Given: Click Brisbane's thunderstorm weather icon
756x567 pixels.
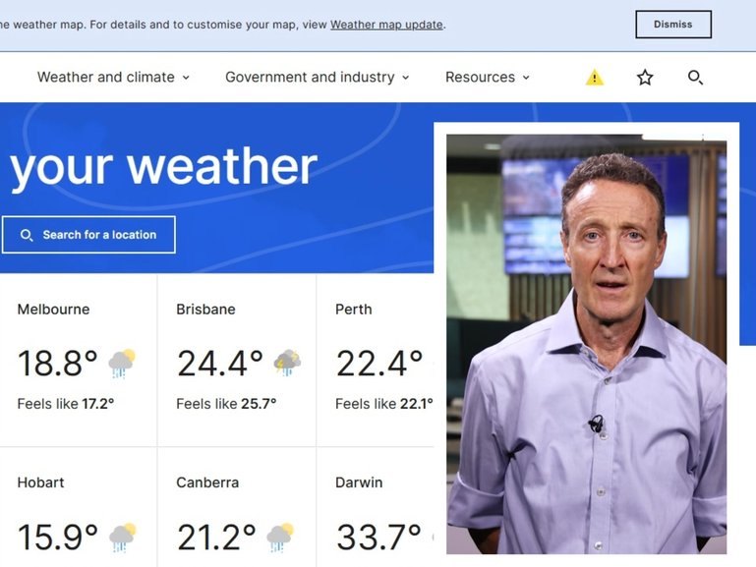Looking at the screenshot, I should point(287,363).
